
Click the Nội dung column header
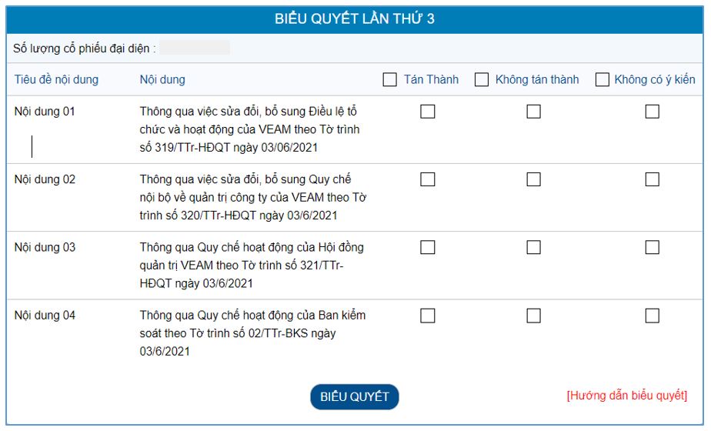[162, 79]
